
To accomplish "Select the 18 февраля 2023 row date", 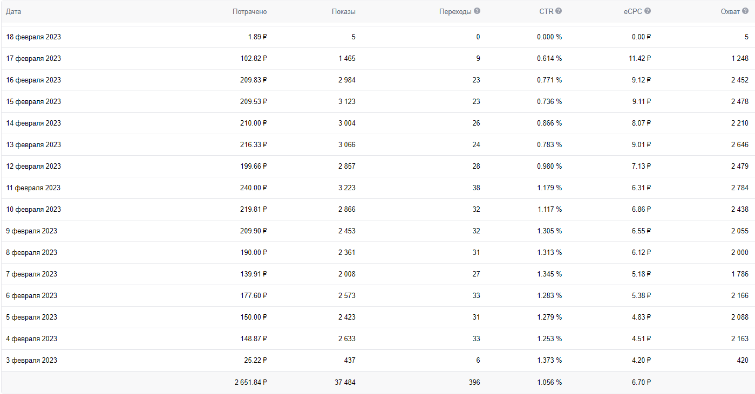I will tap(33, 37).
